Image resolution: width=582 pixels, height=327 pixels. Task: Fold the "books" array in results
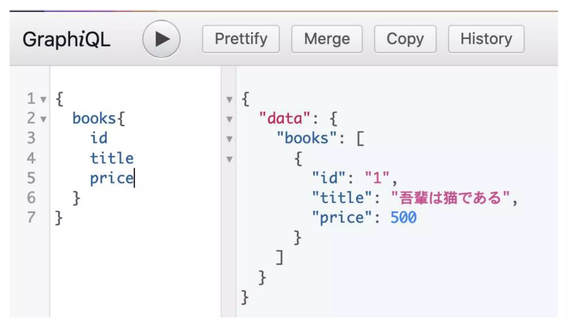pos(229,139)
